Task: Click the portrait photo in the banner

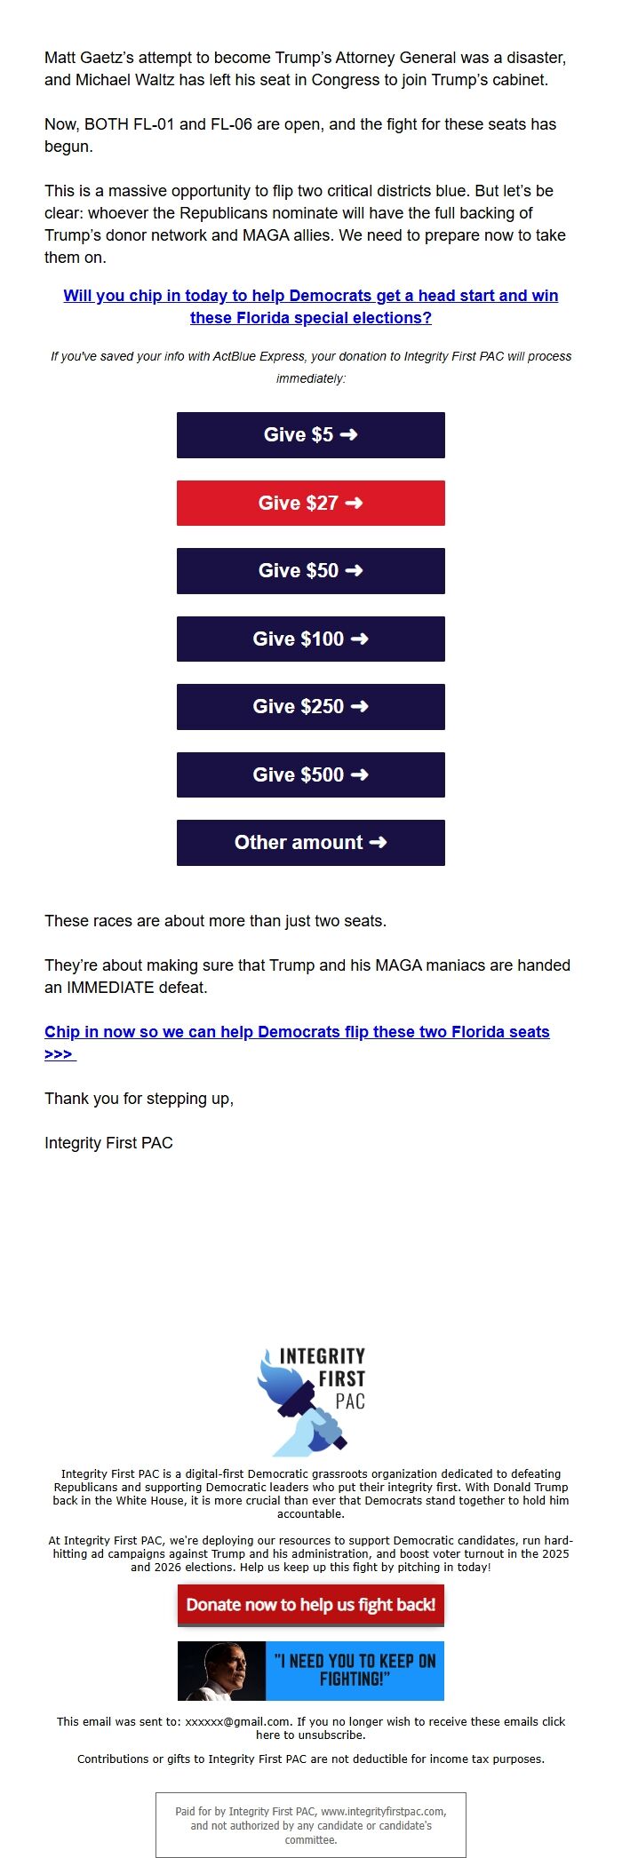Action: (x=221, y=1671)
